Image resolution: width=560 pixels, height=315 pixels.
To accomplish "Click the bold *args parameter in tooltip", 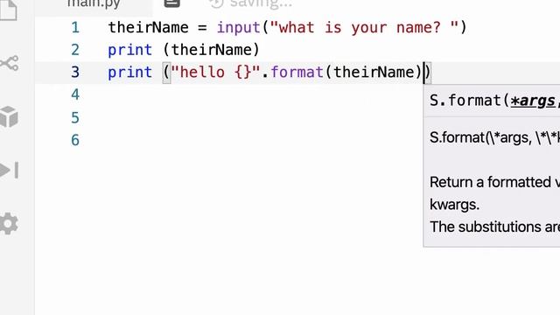I will pos(533,101).
